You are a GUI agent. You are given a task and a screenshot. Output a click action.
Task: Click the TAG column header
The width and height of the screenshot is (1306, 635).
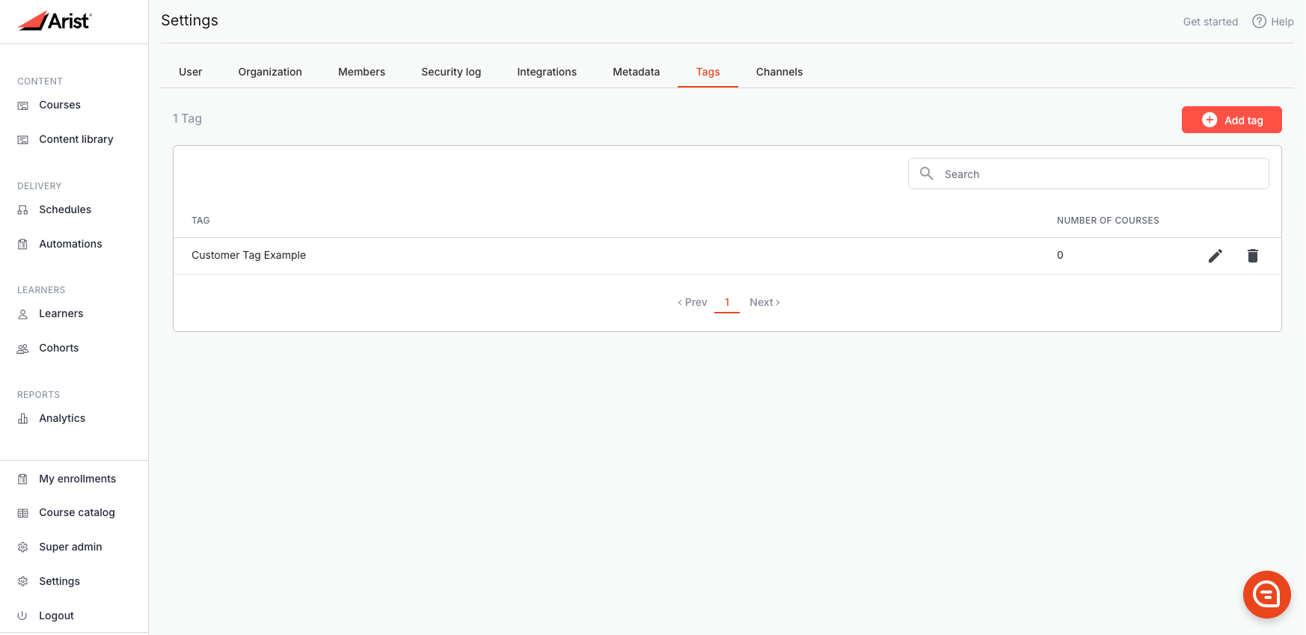(x=200, y=221)
